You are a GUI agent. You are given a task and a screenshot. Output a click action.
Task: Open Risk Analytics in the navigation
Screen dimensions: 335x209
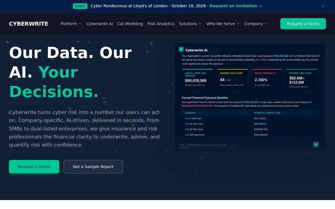tap(161, 24)
